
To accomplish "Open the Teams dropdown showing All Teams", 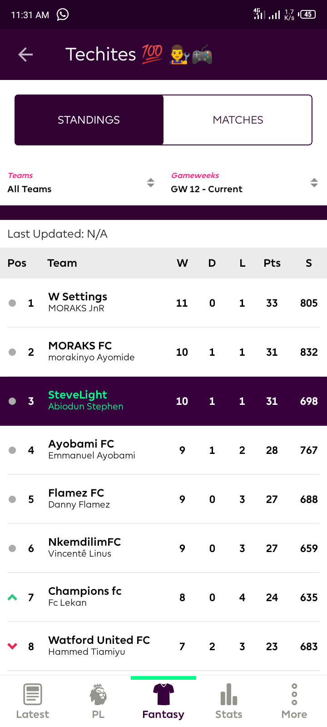I will pyautogui.click(x=81, y=183).
